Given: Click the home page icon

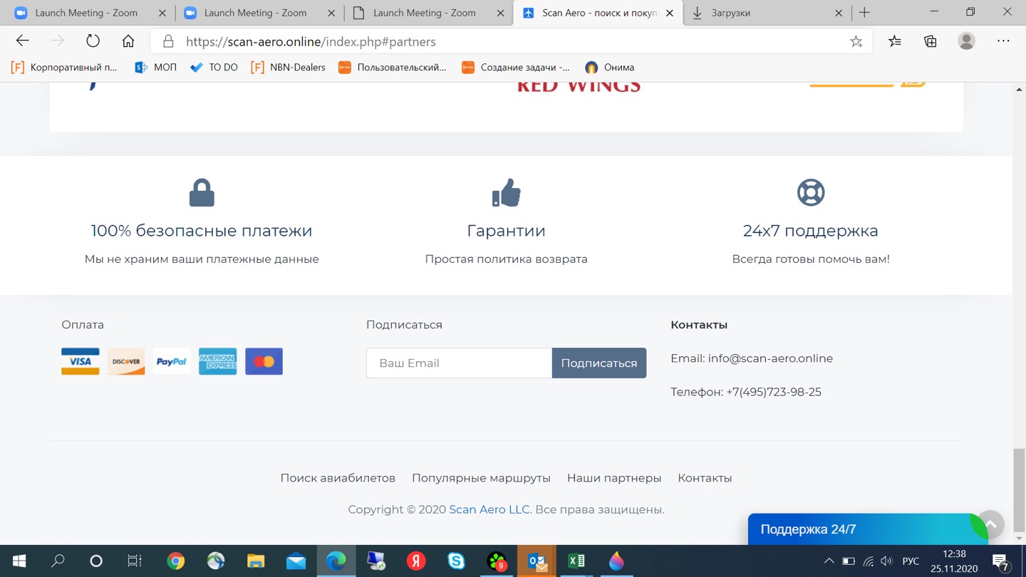Looking at the screenshot, I should 128,41.
